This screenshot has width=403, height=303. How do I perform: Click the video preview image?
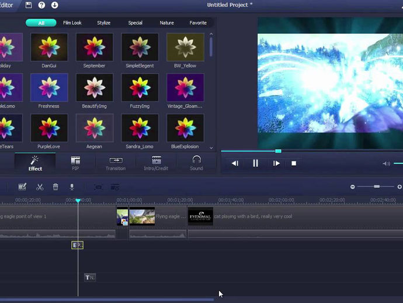(x=330, y=83)
